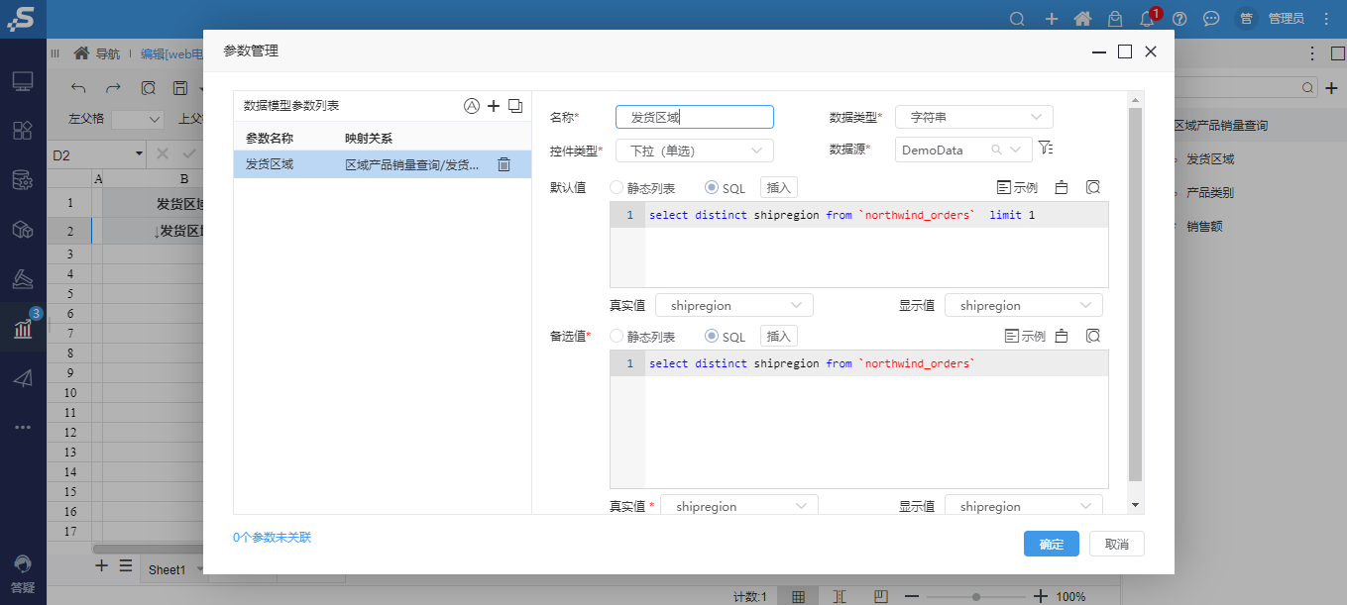The image size is (1347, 605).
Task: Open the cube data model module in sidebar
Action: coord(23,230)
